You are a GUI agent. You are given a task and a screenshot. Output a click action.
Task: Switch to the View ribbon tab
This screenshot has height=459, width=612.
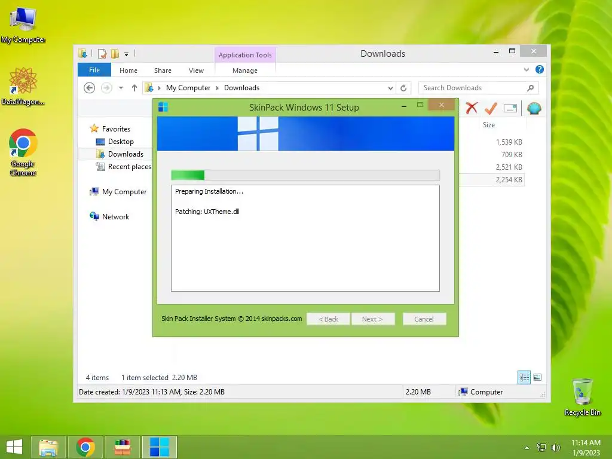[x=196, y=71]
